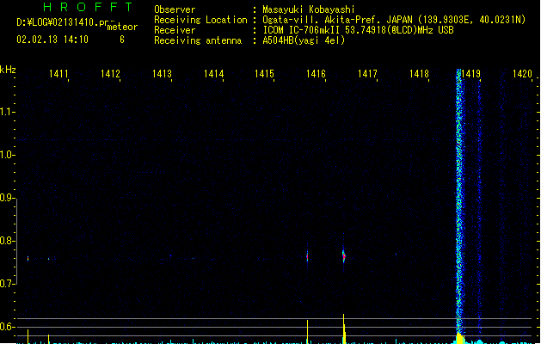The image size is (541, 344).
Task: Click the HROFFT title text
Action: click(x=88, y=7)
